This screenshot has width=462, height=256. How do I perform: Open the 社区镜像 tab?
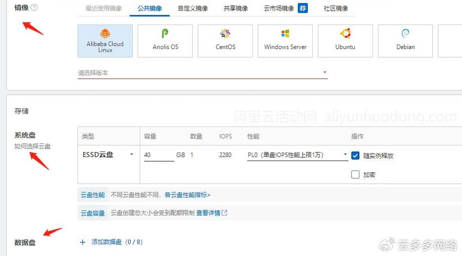(335, 8)
